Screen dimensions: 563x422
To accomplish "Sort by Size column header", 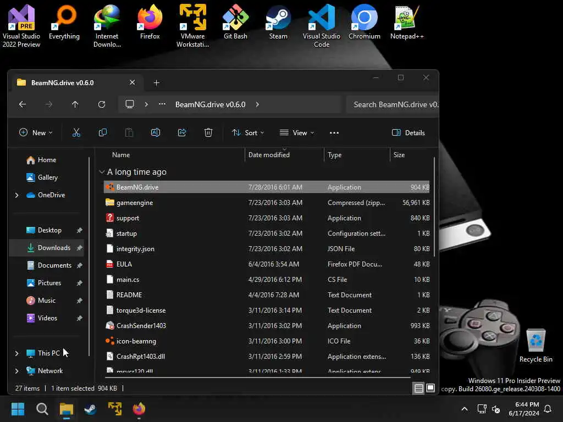I will click(399, 155).
